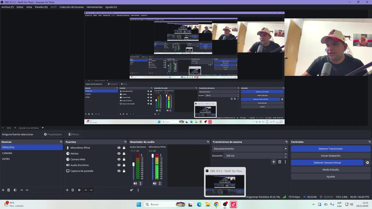Adjust the Microfono fifine volume slider
Viewport: 372px width, 209px height.
tap(153, 156)
